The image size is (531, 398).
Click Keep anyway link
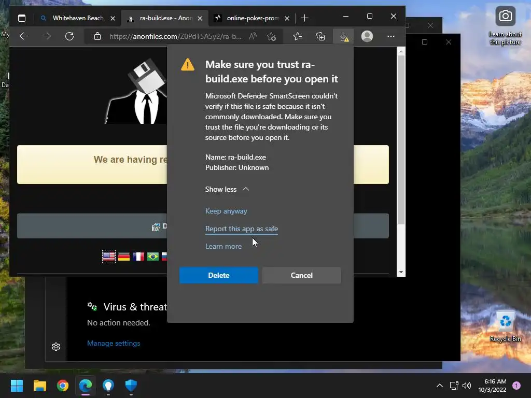point(226,211)
